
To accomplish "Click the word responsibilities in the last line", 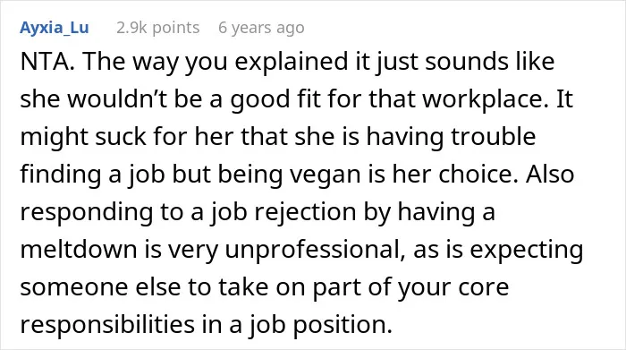I will (107, 325).
